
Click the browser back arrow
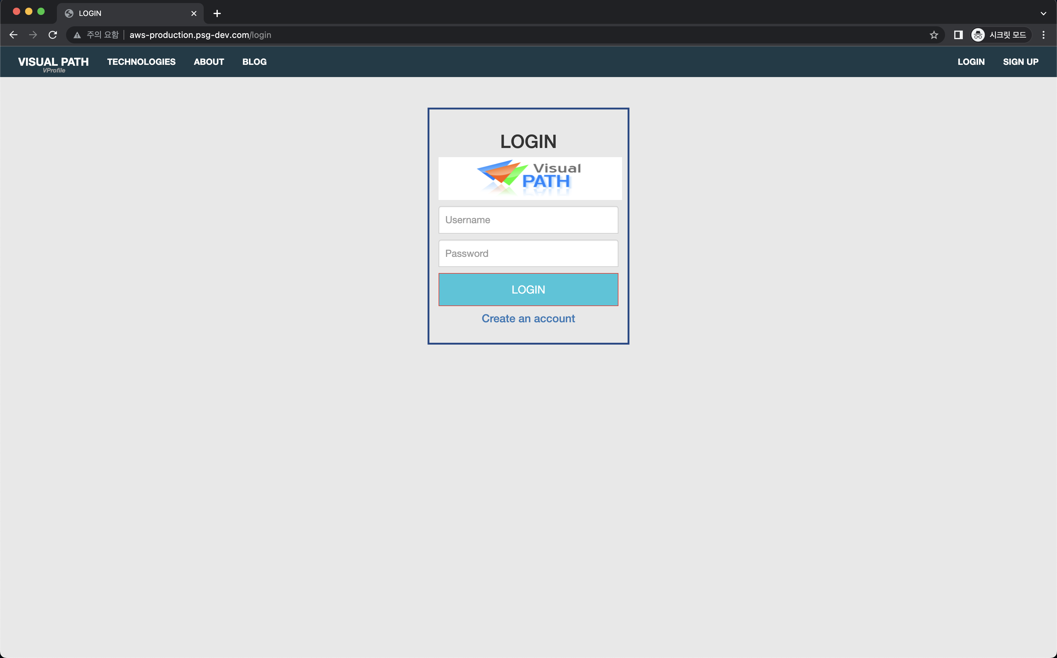13,35
